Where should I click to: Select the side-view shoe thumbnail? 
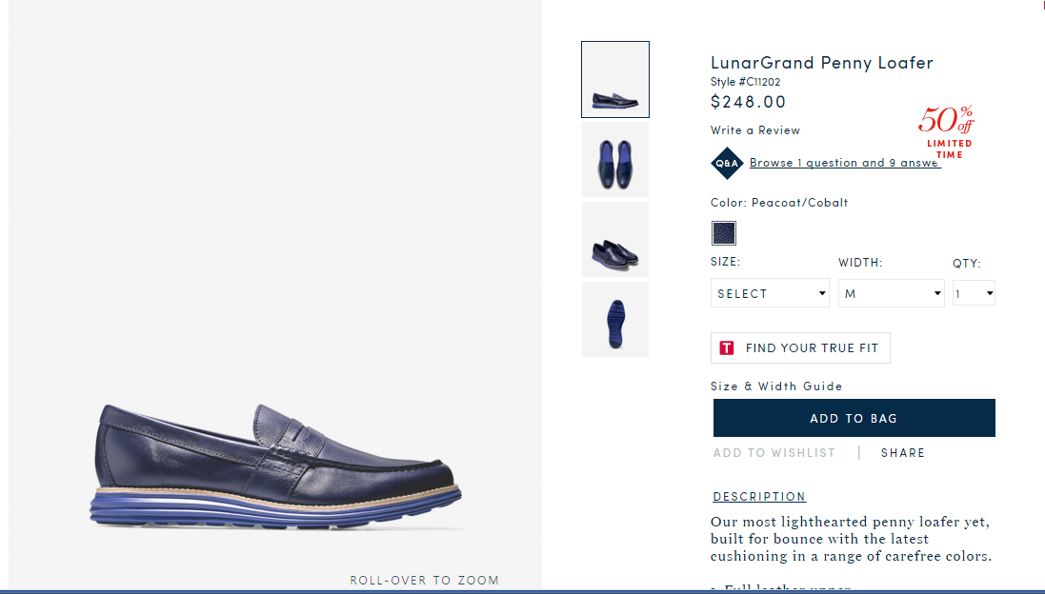tap(615, 79)
